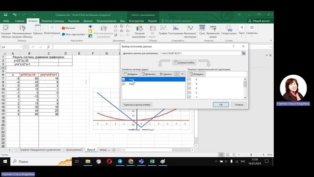Screen dimensions: 314x177
Task: Click Share (Общий доступ) button
Action: pyautogui.click(x=259, y=21)
